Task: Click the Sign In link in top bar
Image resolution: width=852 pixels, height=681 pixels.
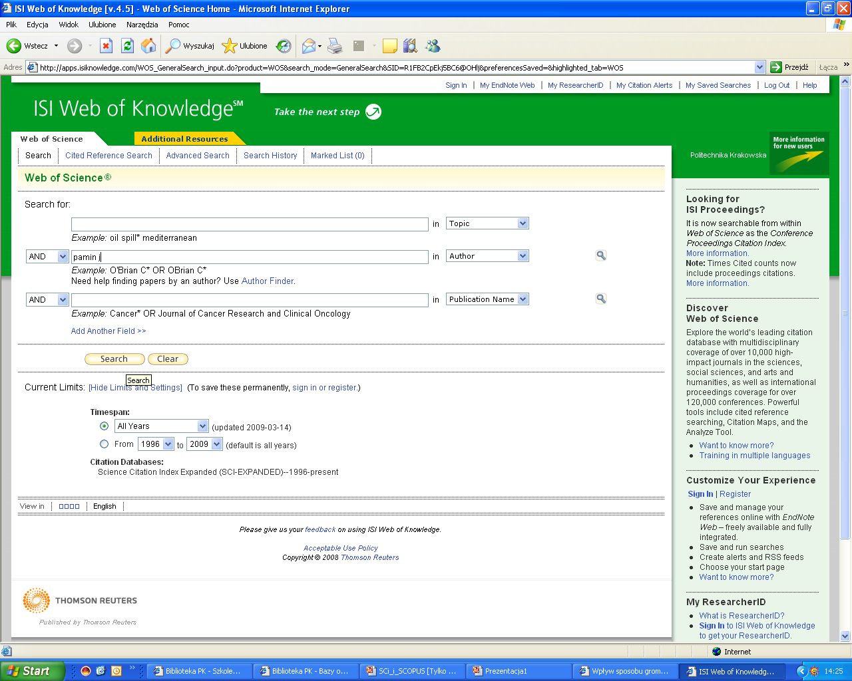Action: click(x=456, y=85)
